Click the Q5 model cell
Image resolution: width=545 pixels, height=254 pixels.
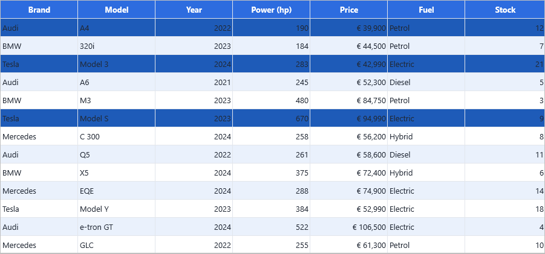(116, 154)
